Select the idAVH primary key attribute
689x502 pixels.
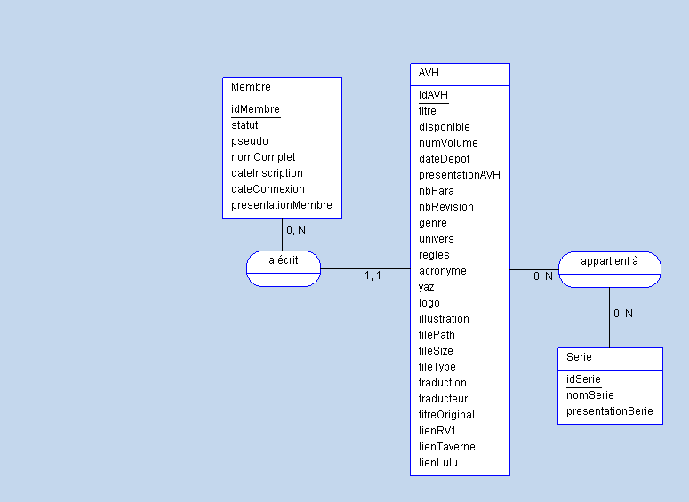pyautogui.click(x=433, y=95)
